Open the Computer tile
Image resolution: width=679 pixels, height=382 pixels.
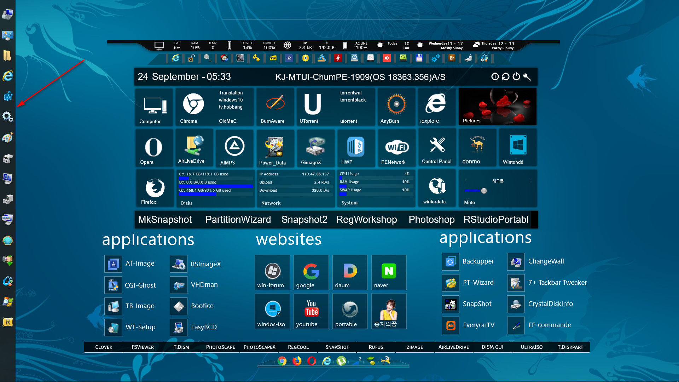click(154, 107)
